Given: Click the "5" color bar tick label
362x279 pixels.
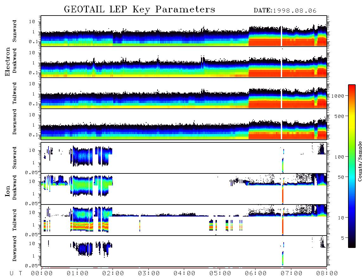Looking at the screenshot, I should tap(342, 238).
